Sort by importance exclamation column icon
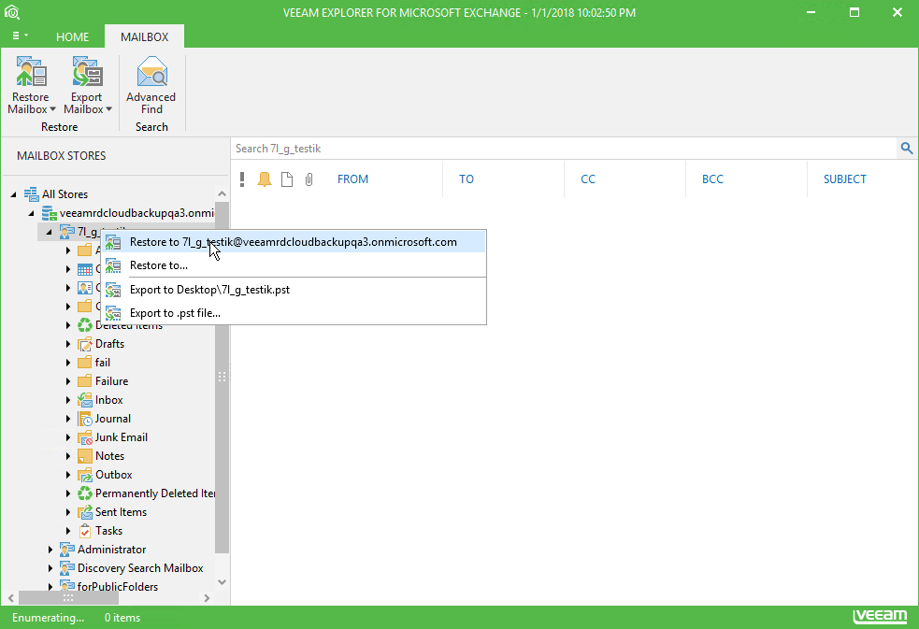Viewport: 919px width, 629px height. pos(242,179)
